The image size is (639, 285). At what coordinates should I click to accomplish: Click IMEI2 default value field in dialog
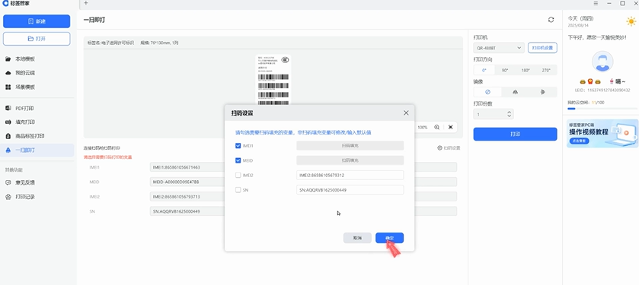point(350,176)
